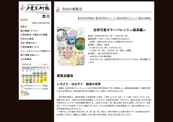This screenshot has height=122, width=173.
Task: Open the museum's Twitter page
Action: tap(44, 16)
